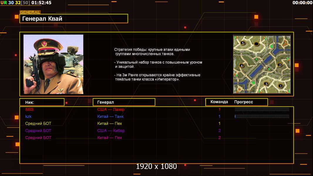Click start position 1 marker

coord(280,86)
